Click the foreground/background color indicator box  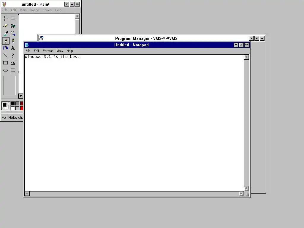6,106
